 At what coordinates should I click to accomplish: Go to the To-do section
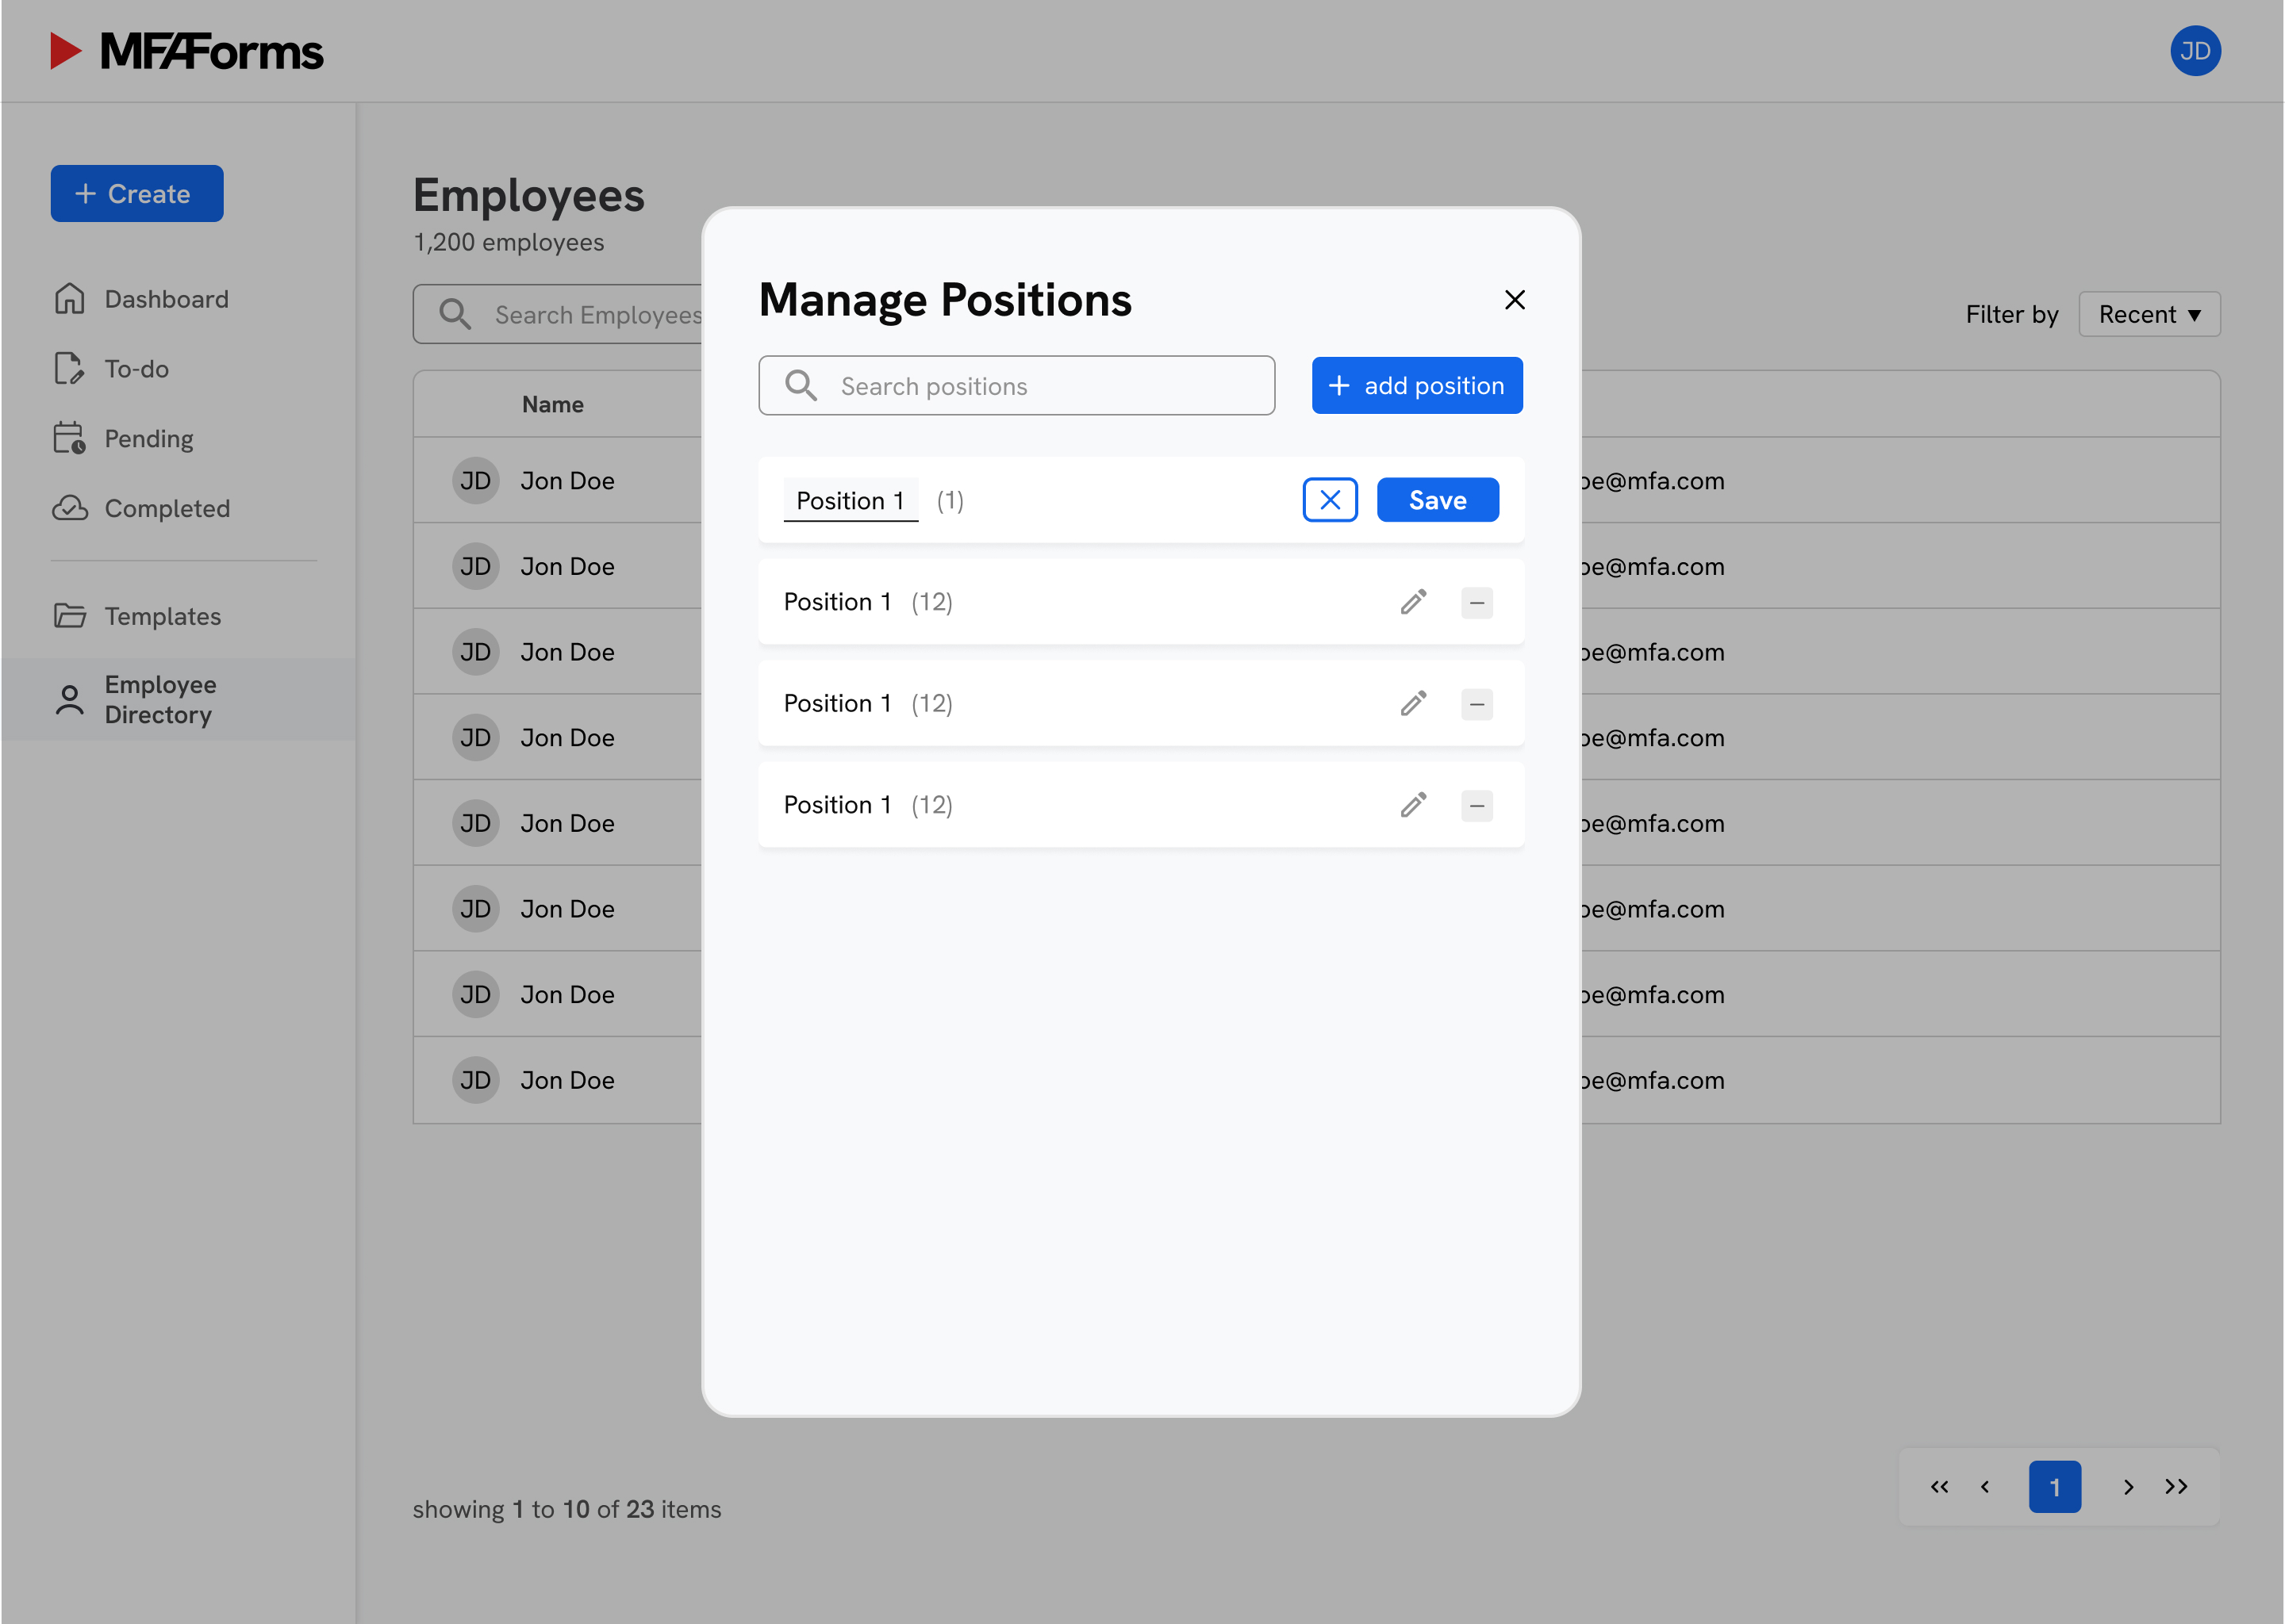point(136,369)
